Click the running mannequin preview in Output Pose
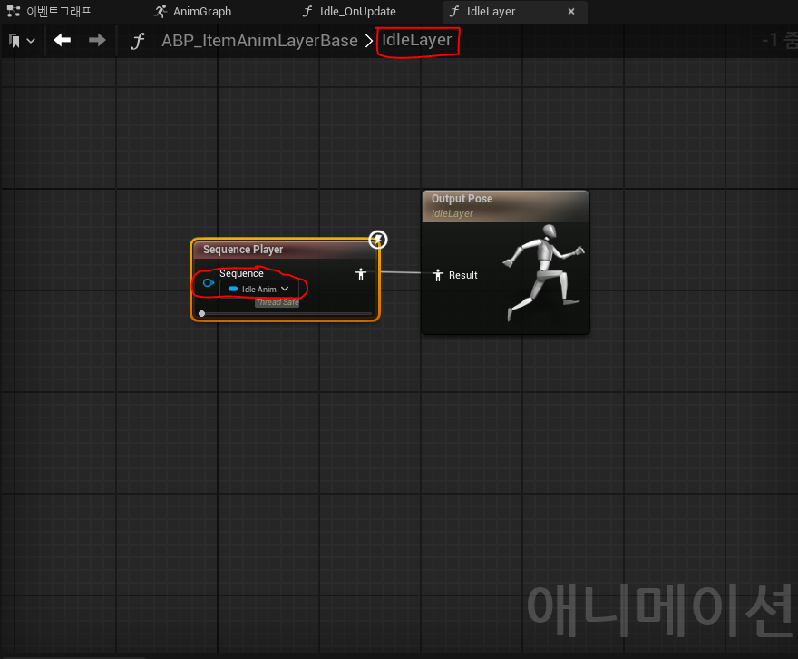The image size is (798, 659). point(543,273)
